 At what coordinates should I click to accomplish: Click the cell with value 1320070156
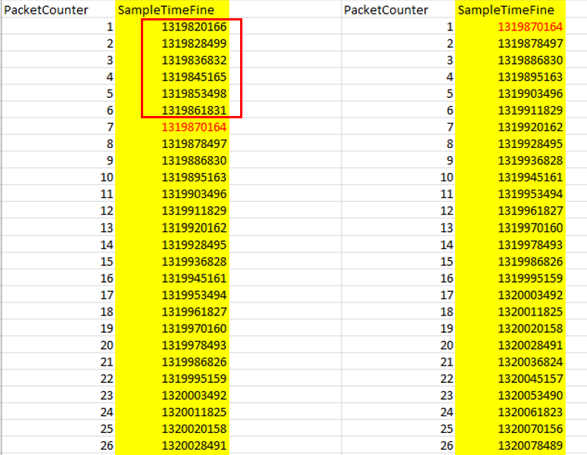point(530,428)
